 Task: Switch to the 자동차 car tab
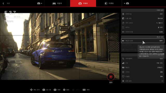pos(57,3)
